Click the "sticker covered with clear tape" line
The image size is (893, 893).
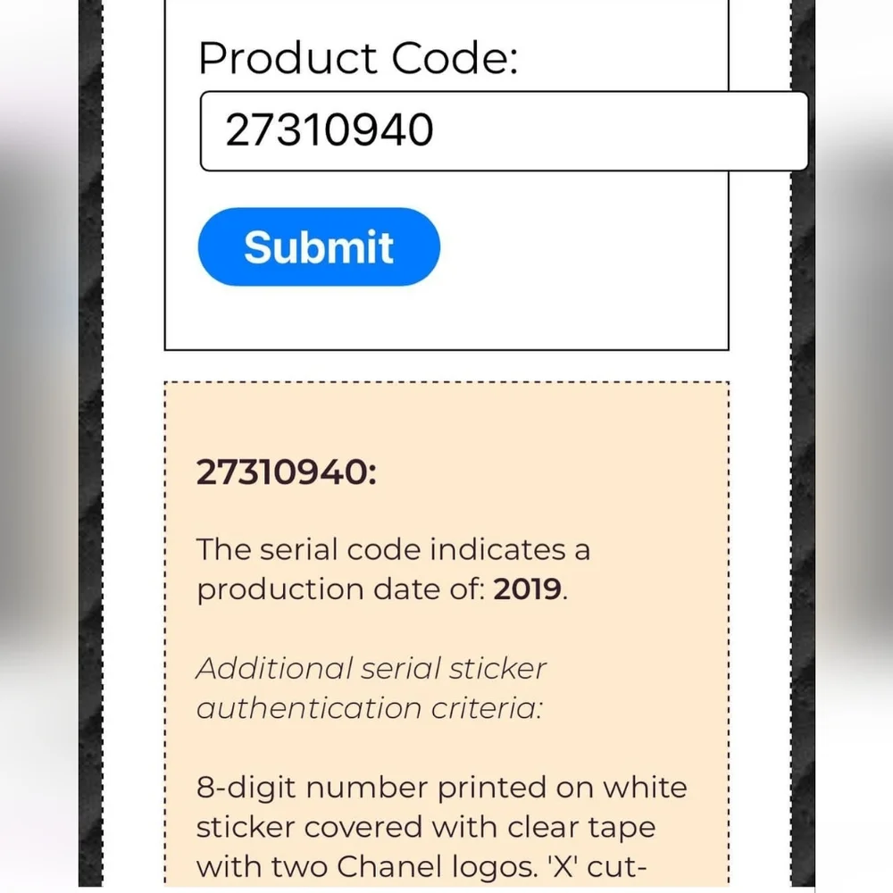point(425,828)
